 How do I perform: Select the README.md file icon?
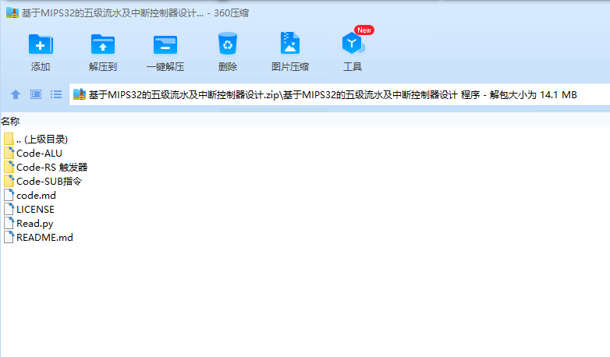tap(9, 237)
